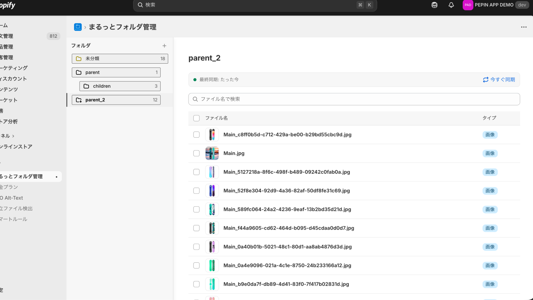Click the blue app icon in breadcrumb
533x300 pixels.
(78, 27)
